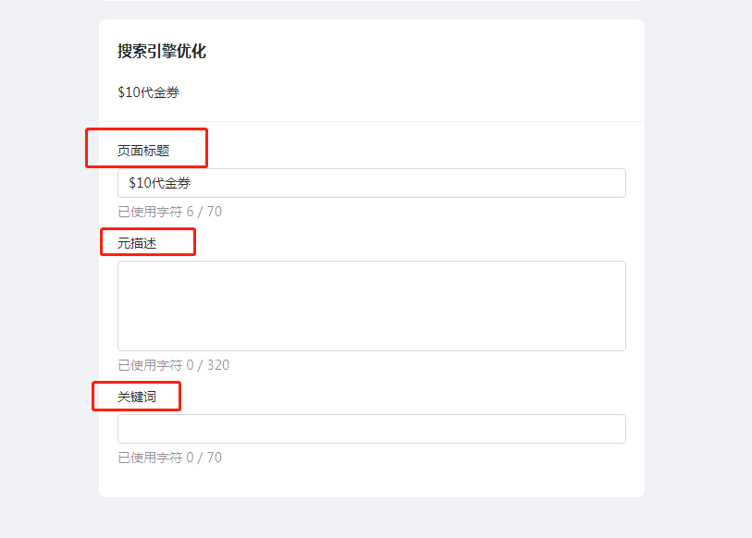This screenshot has height=538, width=752.
Task: Click the 关键词 field label
Action: pyautogui.click(x=137, y=397)
